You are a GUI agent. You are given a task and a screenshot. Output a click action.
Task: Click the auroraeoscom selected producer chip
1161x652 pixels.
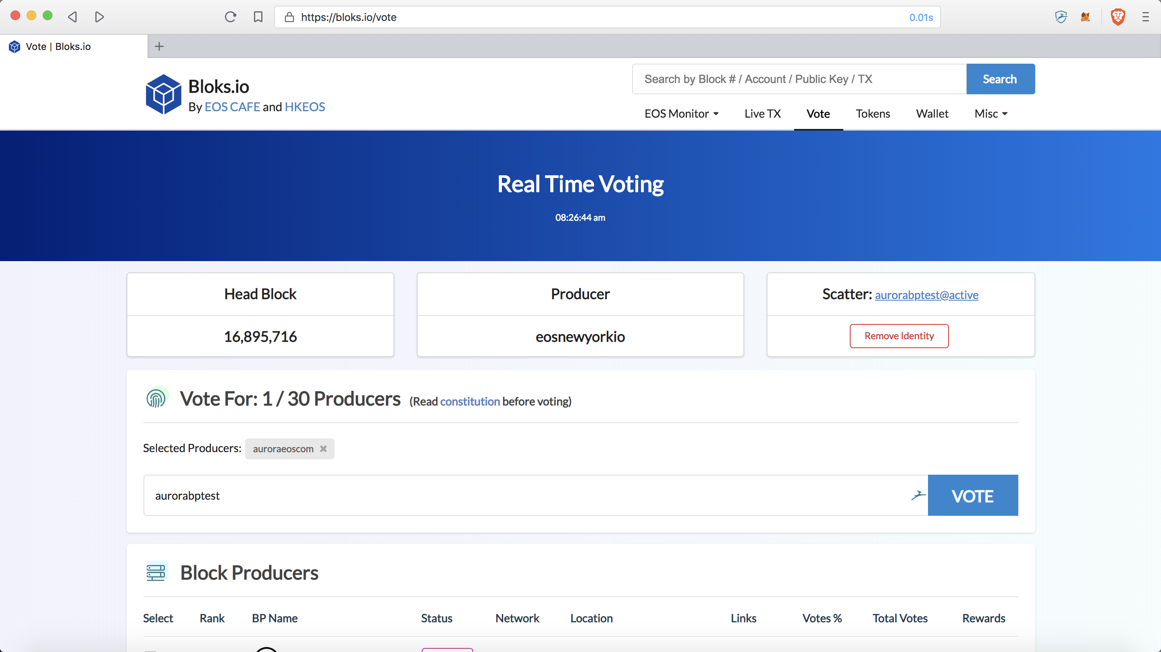click(289, 449)
